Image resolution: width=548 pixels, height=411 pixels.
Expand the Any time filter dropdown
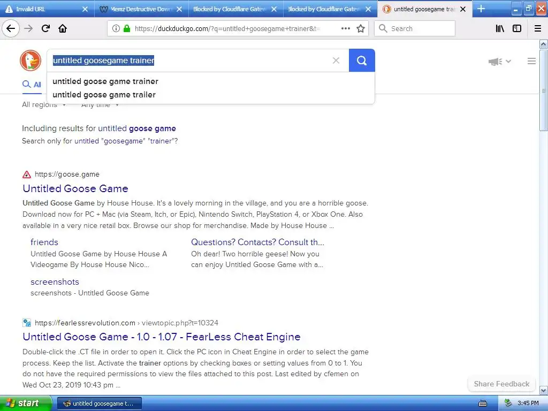pos(100,105)
